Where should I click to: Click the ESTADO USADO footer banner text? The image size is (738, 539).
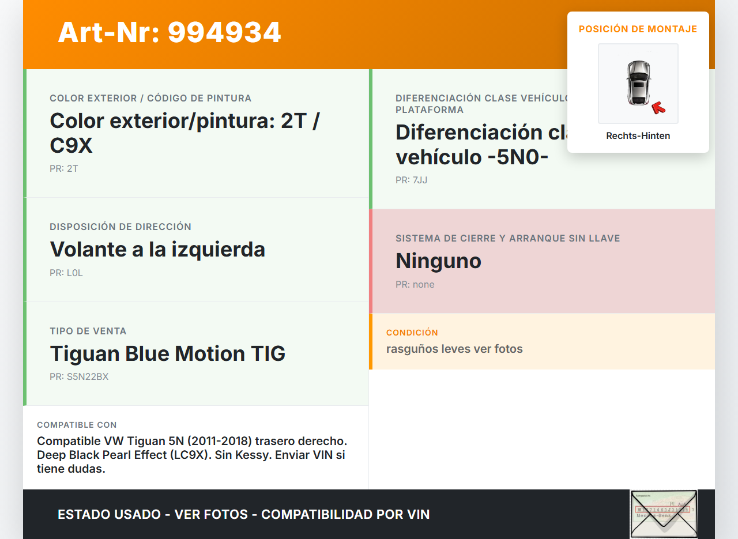[244, 514]
